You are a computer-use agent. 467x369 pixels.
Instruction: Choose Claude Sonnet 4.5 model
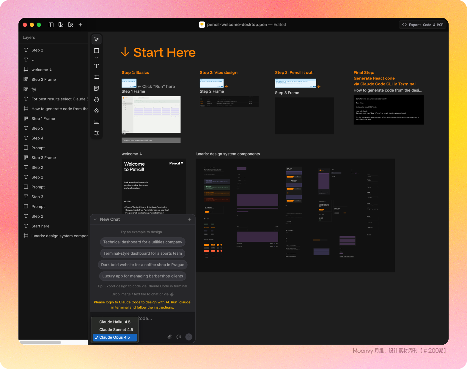tap(116, 330)
